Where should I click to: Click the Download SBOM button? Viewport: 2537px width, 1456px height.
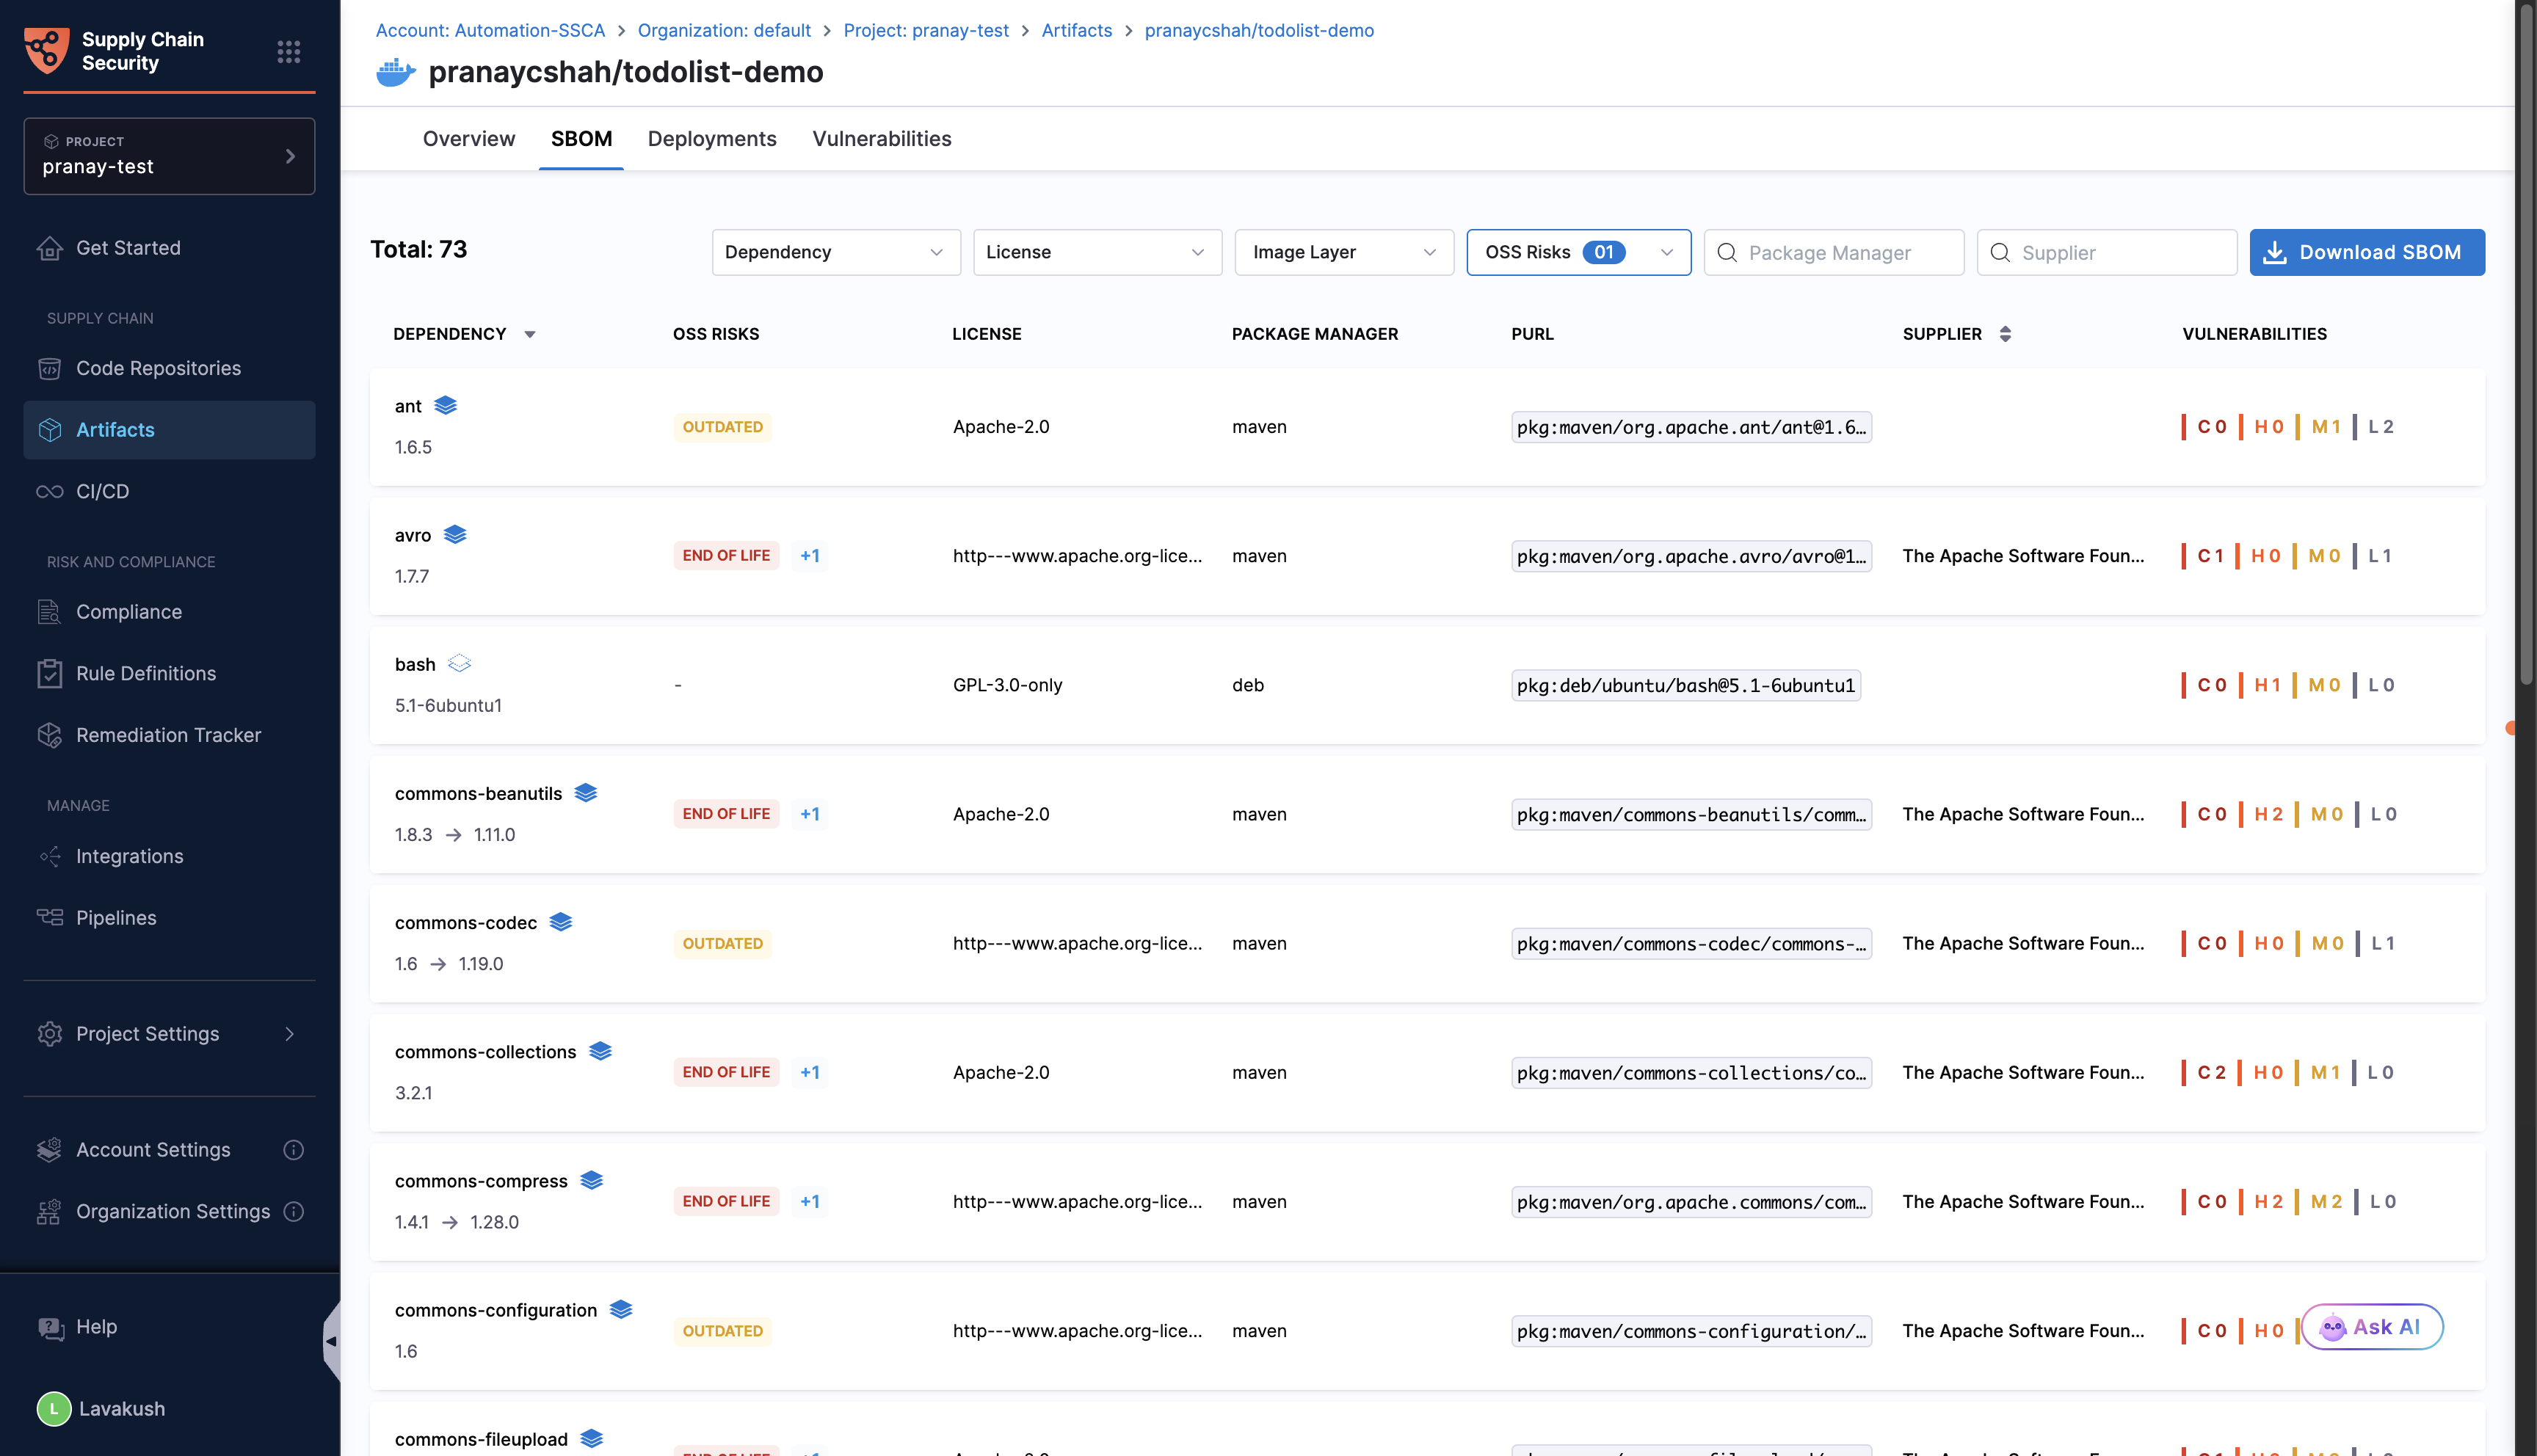(x=2366, y=252)
